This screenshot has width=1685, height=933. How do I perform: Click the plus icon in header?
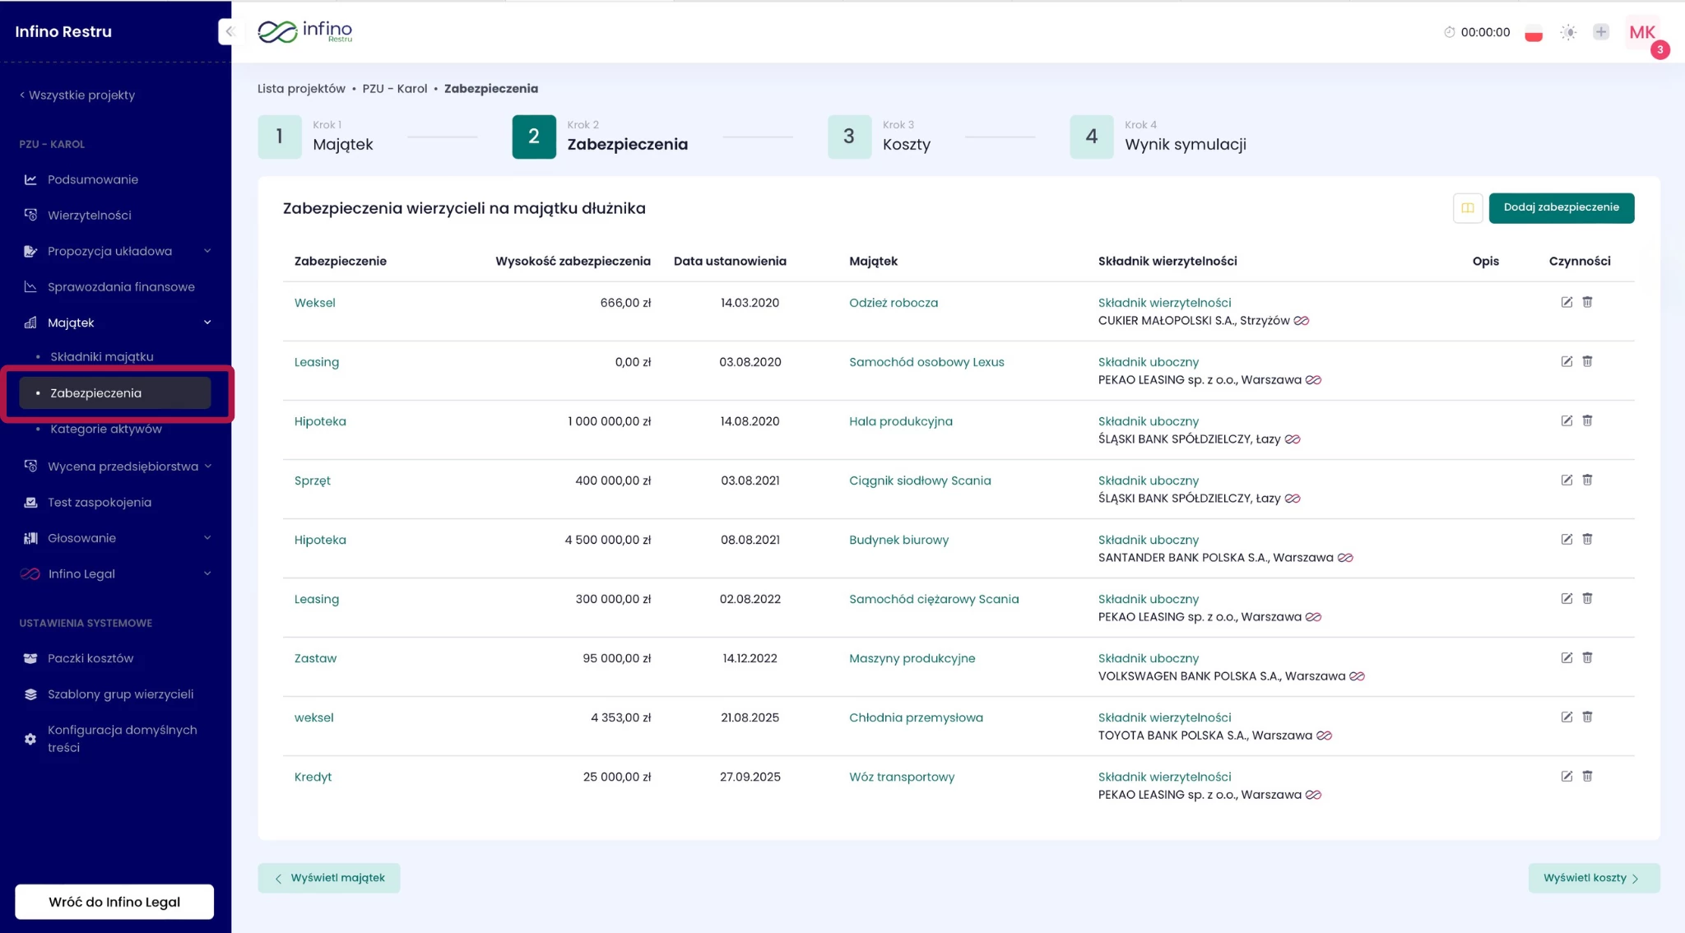[x=1600, y=32]
